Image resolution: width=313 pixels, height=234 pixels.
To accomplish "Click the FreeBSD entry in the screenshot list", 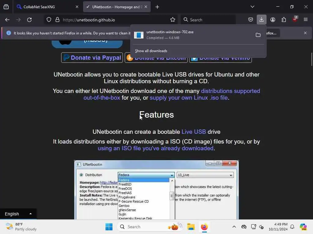I will pos(125,184).
